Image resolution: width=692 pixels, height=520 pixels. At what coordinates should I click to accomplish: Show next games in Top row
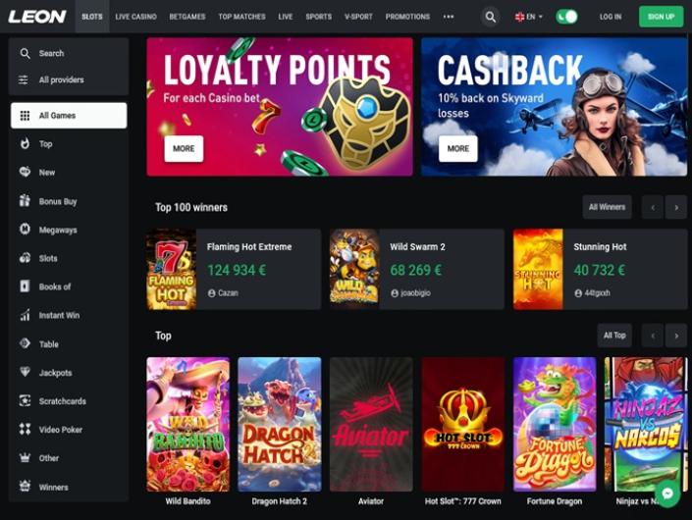(676, 336)
